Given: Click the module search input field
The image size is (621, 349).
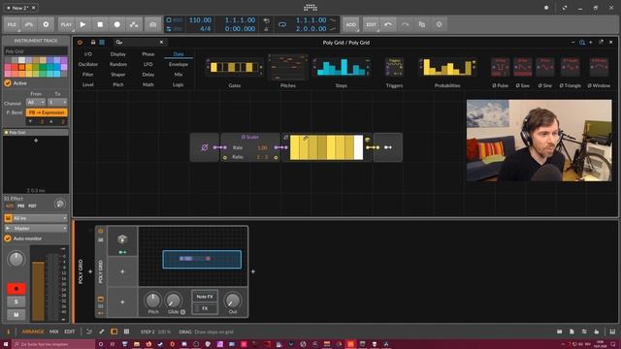Looking at the screenshot, I should [139, 42].
